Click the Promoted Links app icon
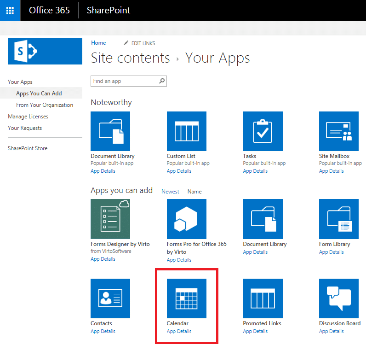Screen dimensions: 366x351 (x=263, y=298)
